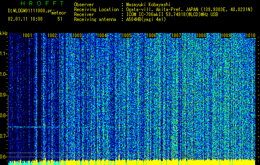Image resolution: width=260 pixels, height=165 pixels.
Task: Click the 1.1 kHz axis tick label
Action: (x=3, y=54)
